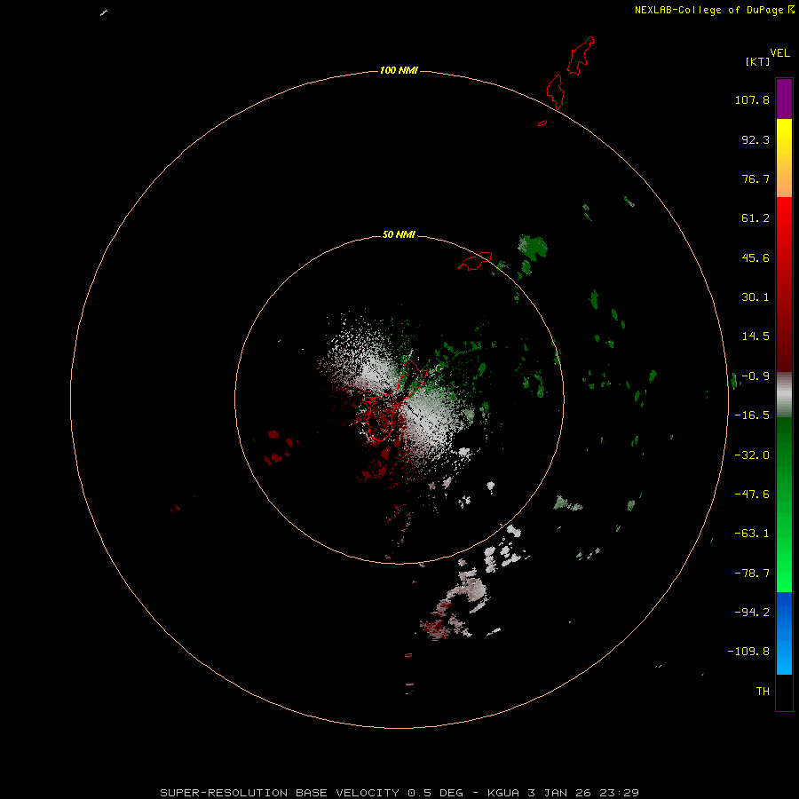
Task: Click the bright red segment of the color bar
Action: coord(784,225)
